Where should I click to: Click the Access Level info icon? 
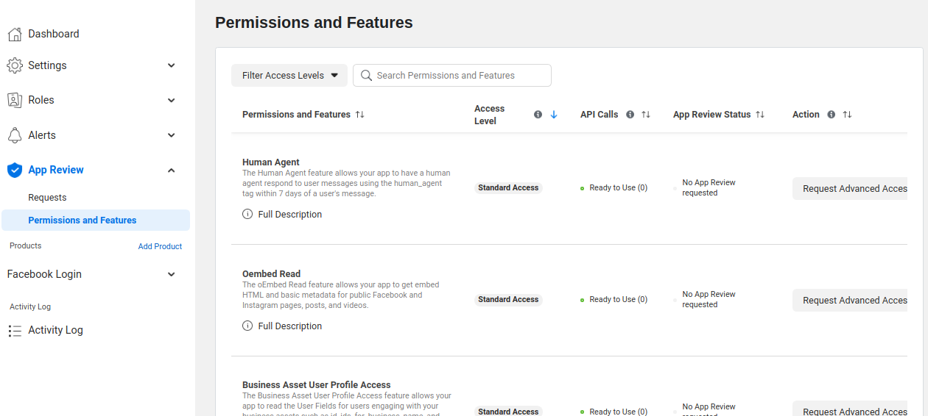[538, 115]
